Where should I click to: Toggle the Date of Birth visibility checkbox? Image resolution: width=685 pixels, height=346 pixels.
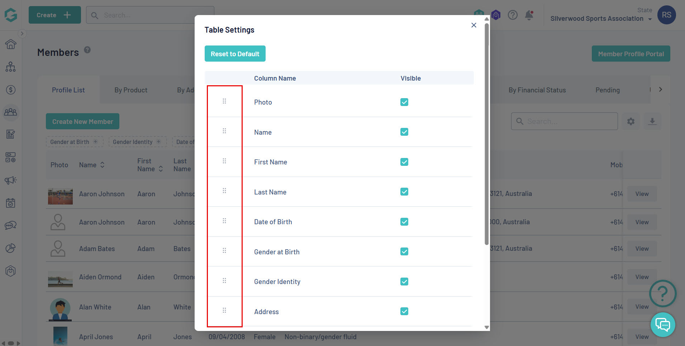(x=404, y=222)
